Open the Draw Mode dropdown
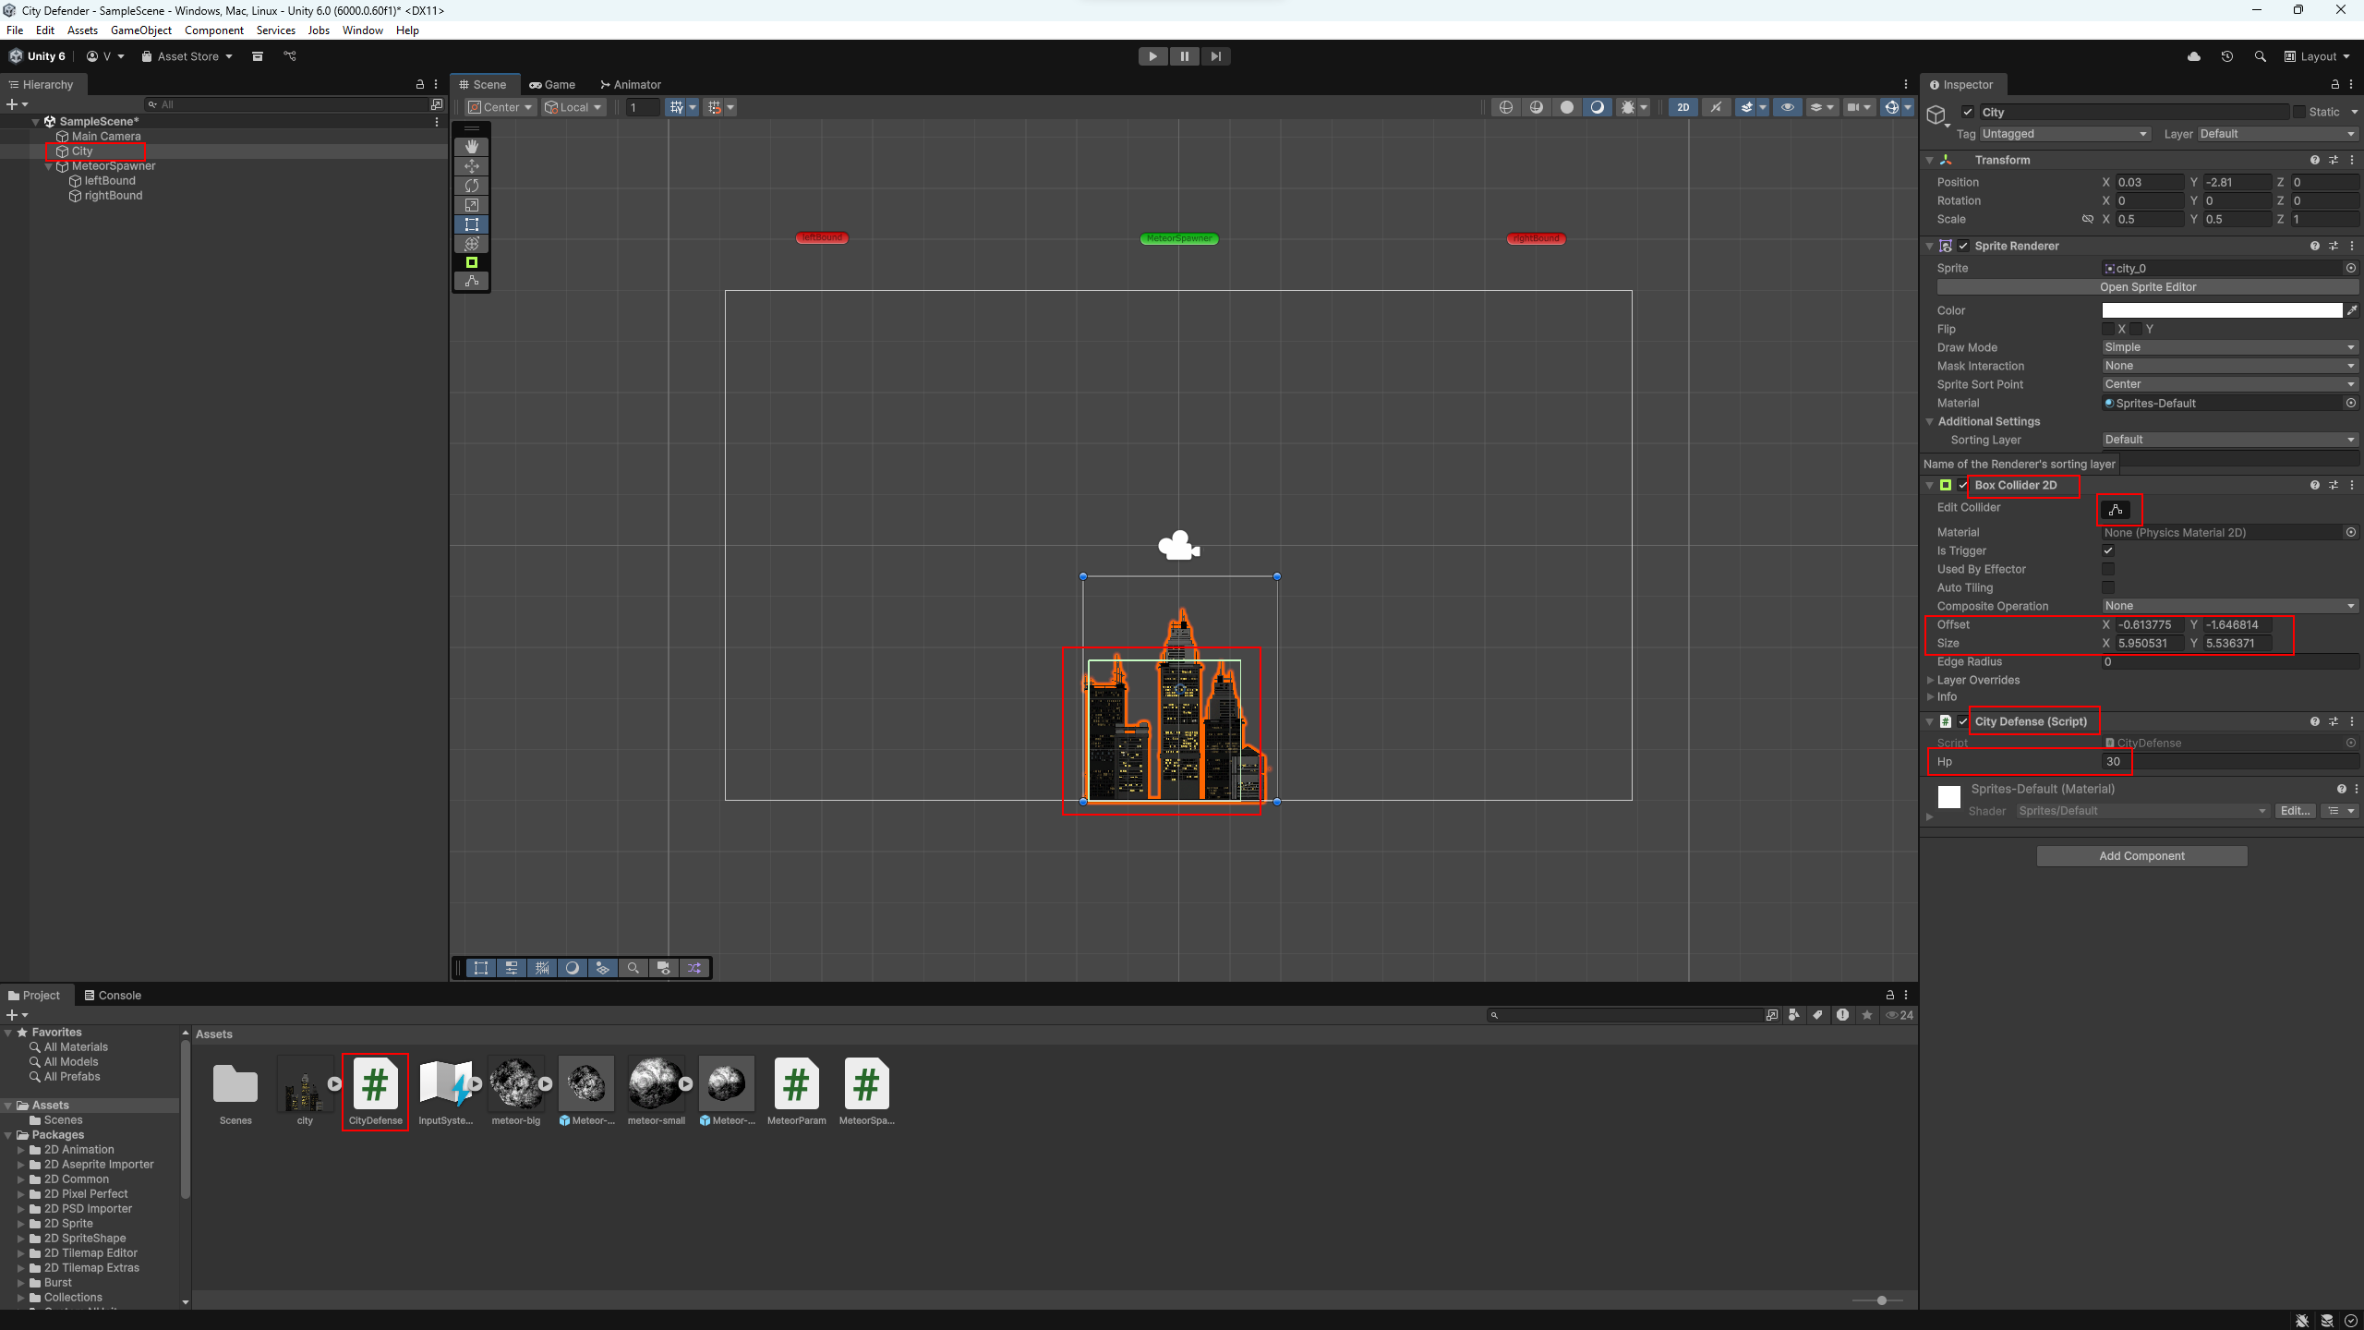Image resolution: width=2364 pixels, height=1330 pixels. click(2229, 347)
